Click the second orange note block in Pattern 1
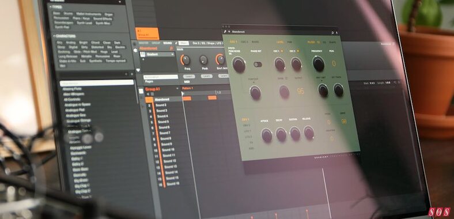Viewport: 454px width, 219px height. [x=212, y=97]
